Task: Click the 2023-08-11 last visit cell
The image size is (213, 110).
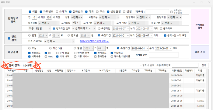Action: [x=176, y=91]
